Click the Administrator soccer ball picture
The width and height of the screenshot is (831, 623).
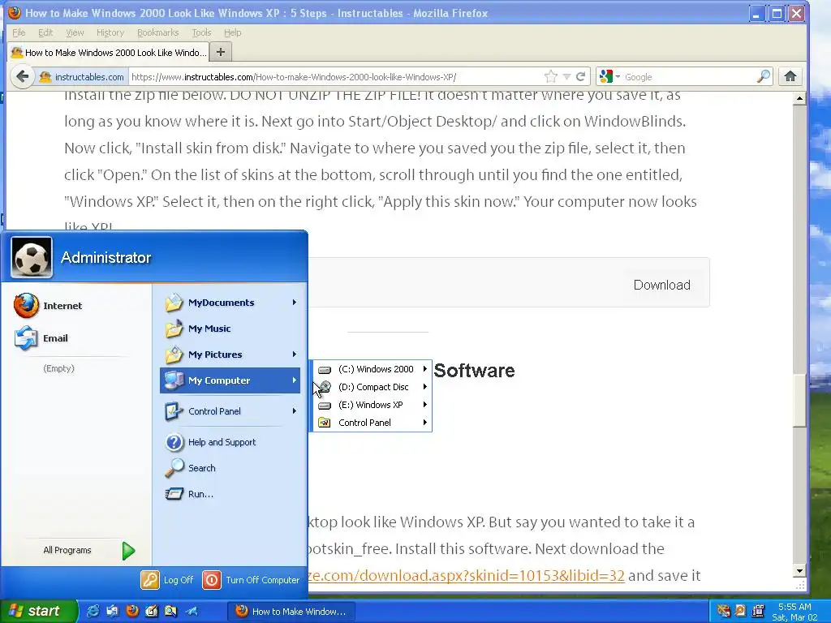32,257
